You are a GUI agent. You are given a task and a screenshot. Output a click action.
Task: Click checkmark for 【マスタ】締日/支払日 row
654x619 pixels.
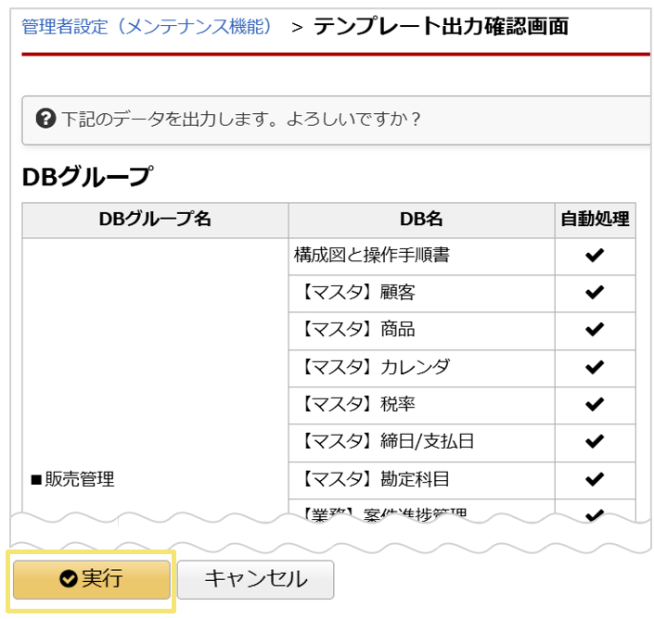(x=595, y=441)
